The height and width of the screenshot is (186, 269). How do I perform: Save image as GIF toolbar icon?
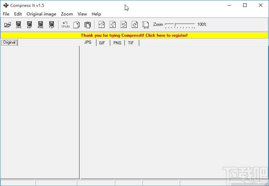pyautogui.click(x=30, y=25)
